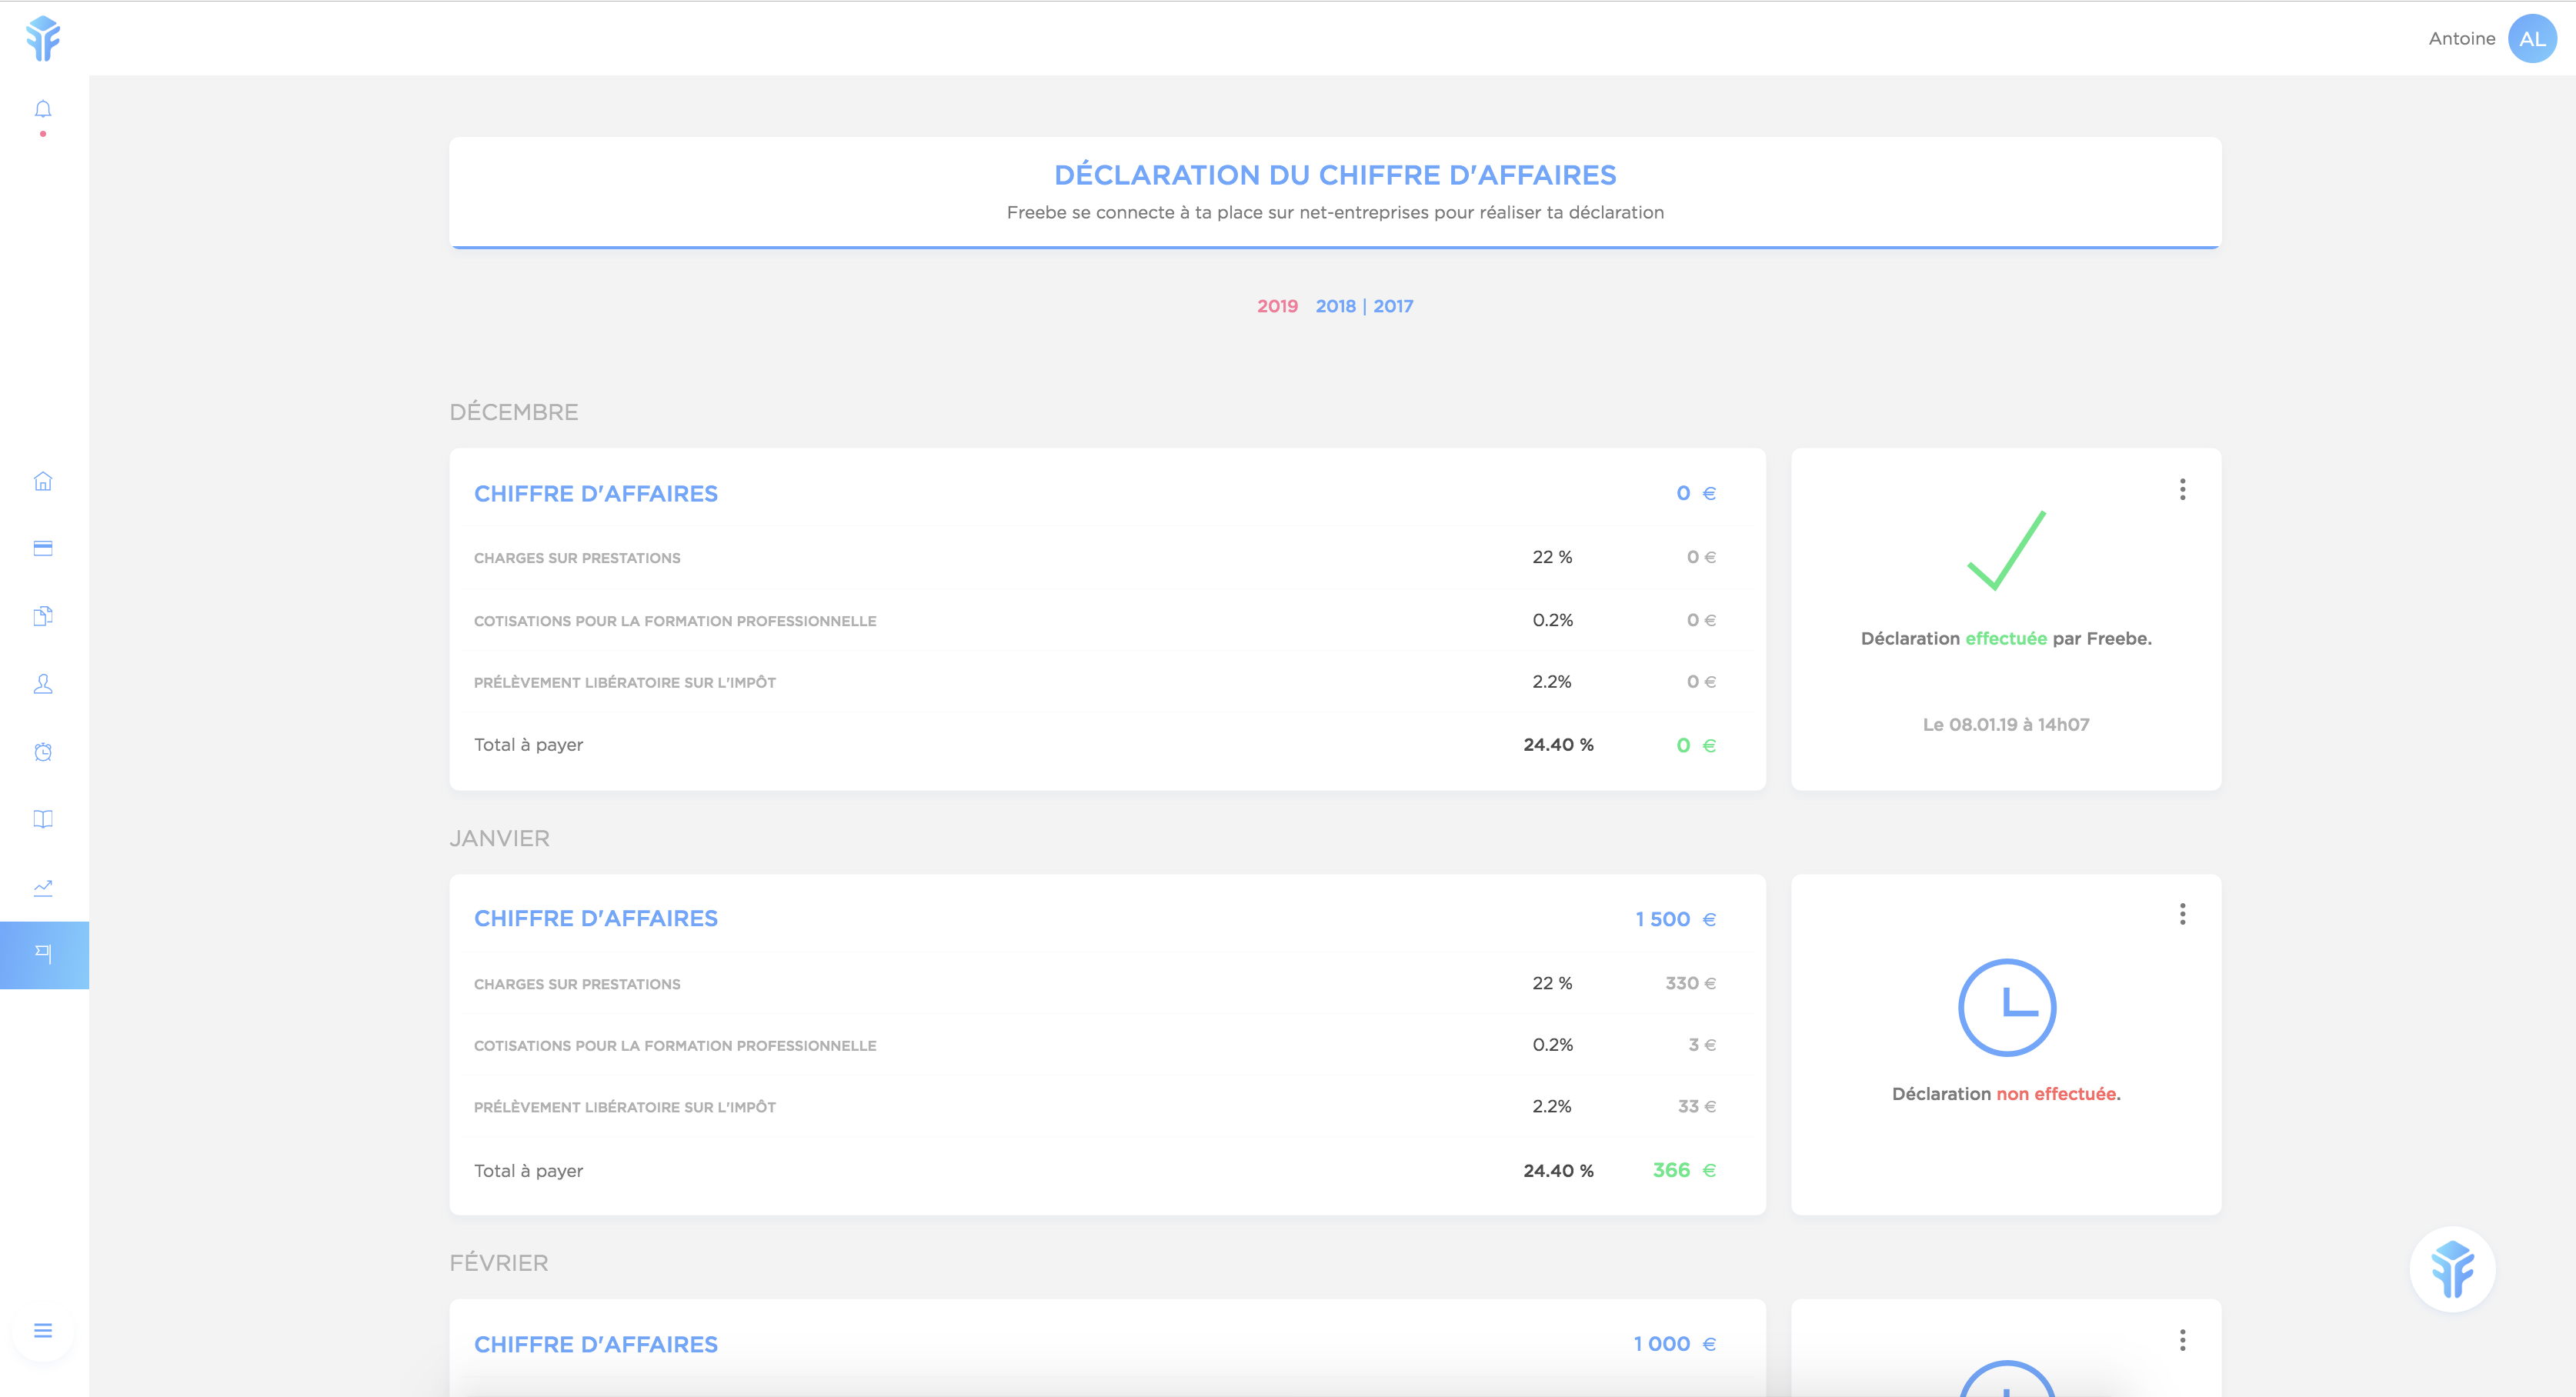Click the page title DÉCLARATION DU CHIFFRE D'AFFAIRES
Screen dimensions: 2576x1397
1335,175
